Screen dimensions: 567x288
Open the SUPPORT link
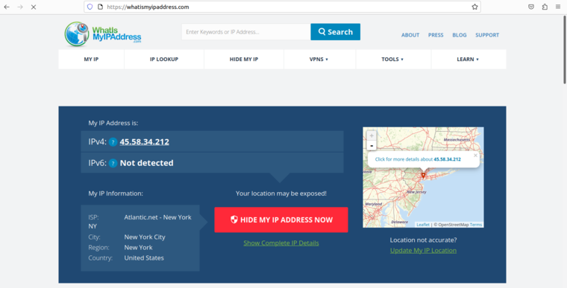point(487,35)
